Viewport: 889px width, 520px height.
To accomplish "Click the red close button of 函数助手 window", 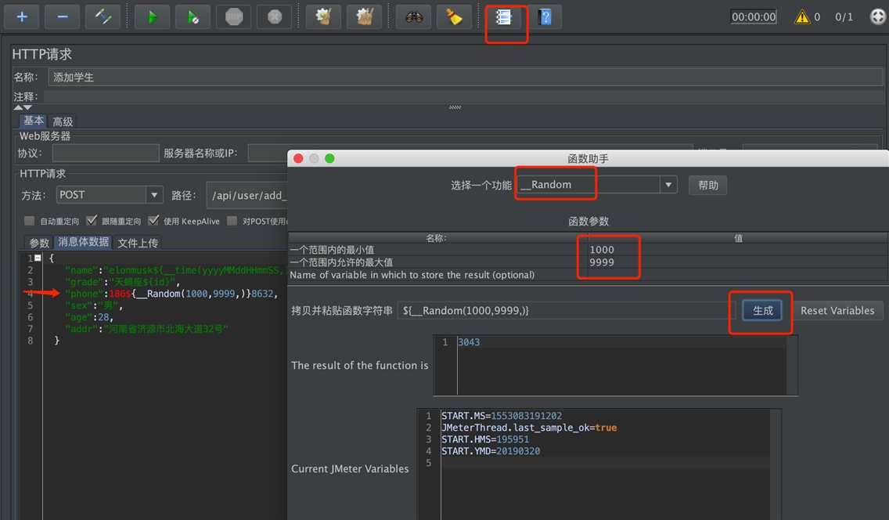I will pyautogui.click(x=298, y=159).
